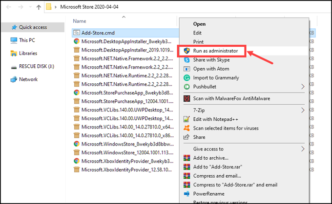Choose Import to Grammarly
This screenshot has width=332, height=204.
click(216, 78)
